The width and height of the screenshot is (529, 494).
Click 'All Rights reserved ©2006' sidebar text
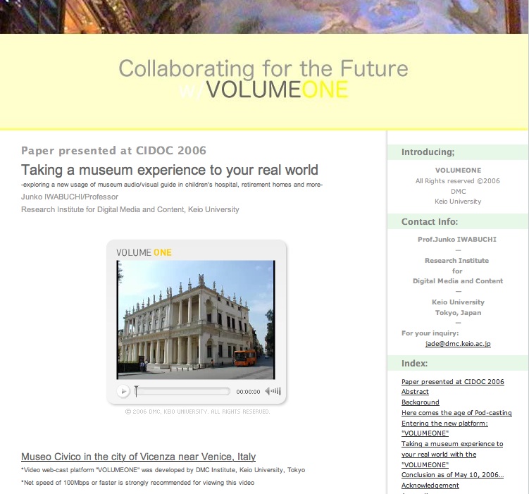[457, 181]
